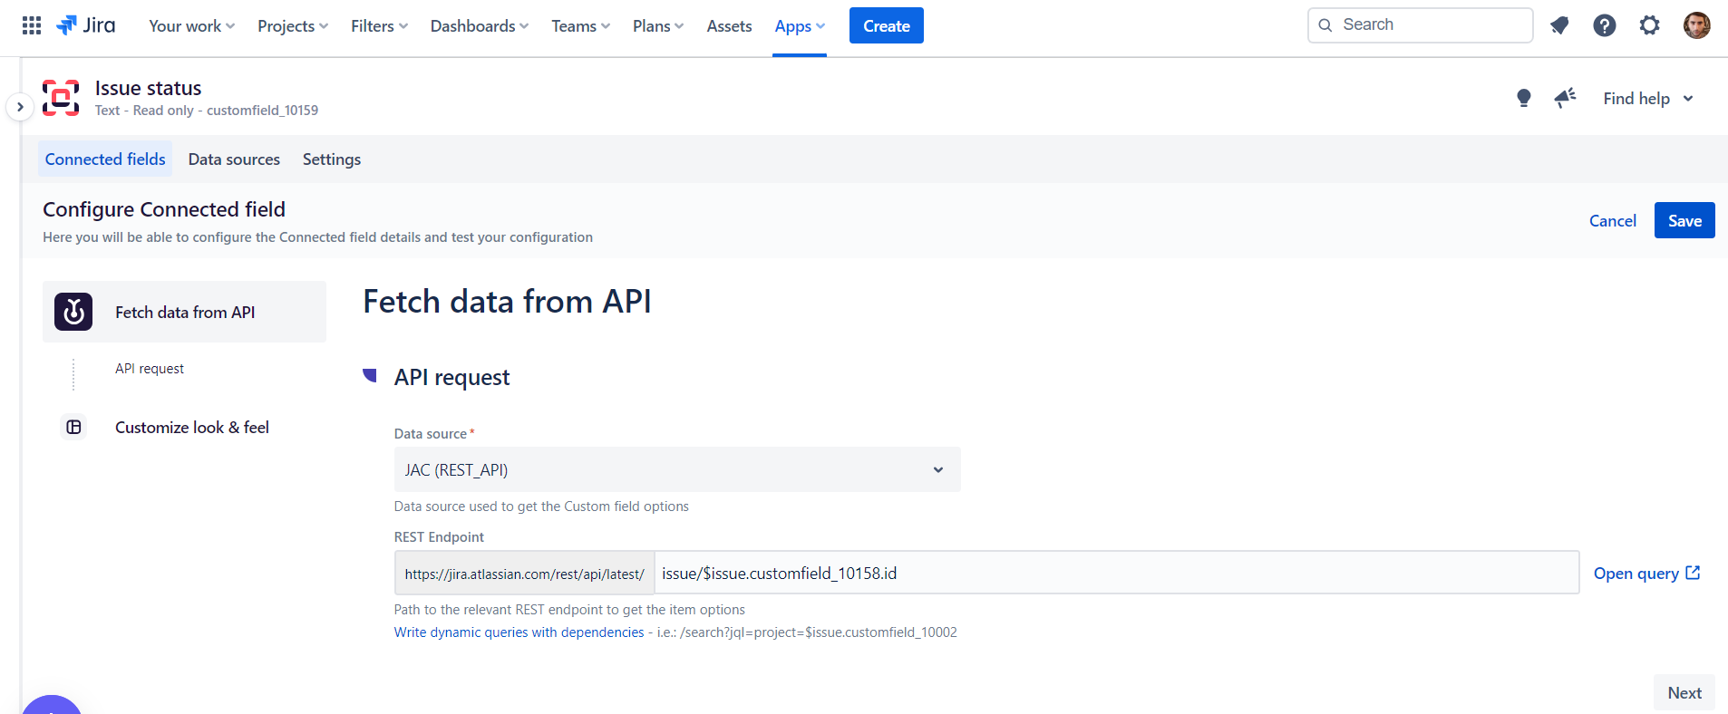Open the help question mark icon
Viewport: 1728px width, 714px height.
tap(1604, 25)
